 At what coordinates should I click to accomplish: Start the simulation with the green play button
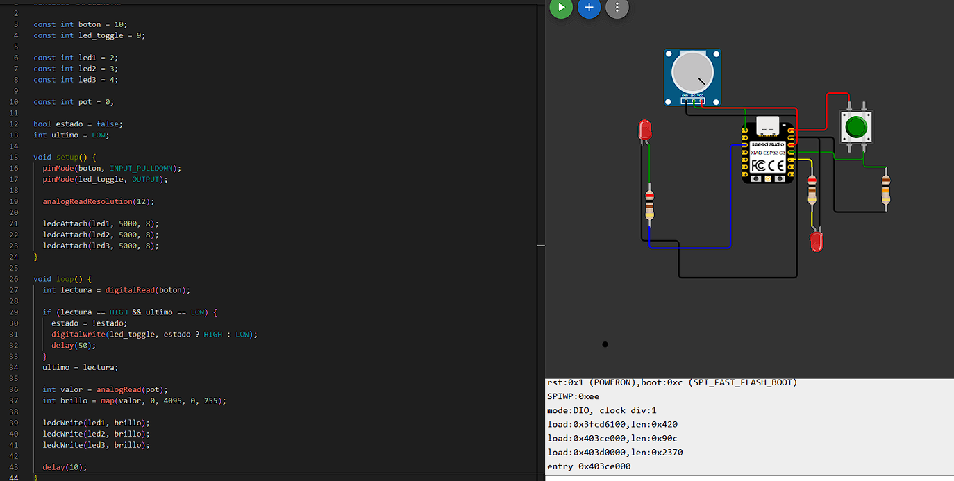561,9
